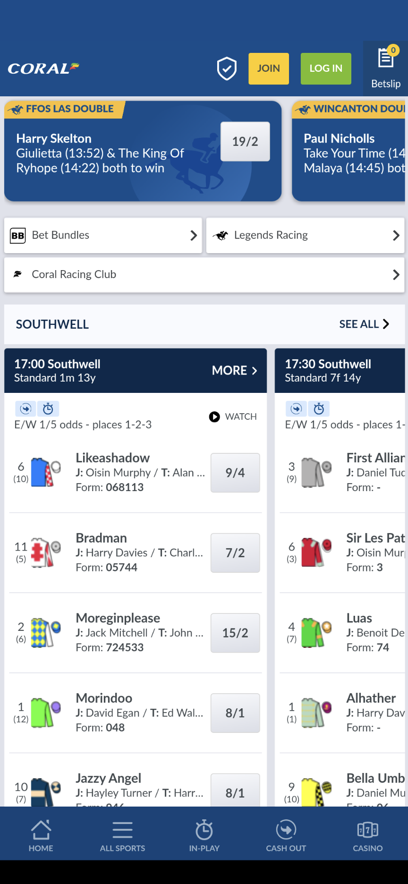Click MORE on the 17:00 Southwell card
Viewport: 408px width, 884px height.
(235, 371)
